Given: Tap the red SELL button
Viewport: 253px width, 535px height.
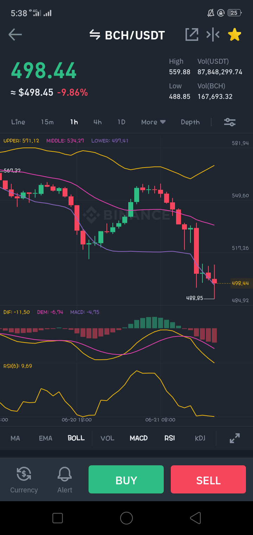Looking at the screenshot, I should click(208, 479).
